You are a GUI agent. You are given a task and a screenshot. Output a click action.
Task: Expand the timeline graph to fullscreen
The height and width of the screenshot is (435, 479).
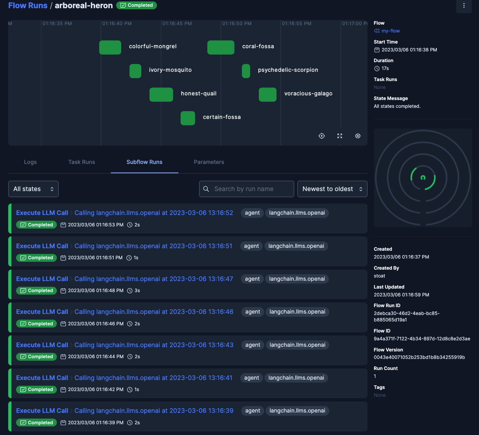tap(339, 136)
